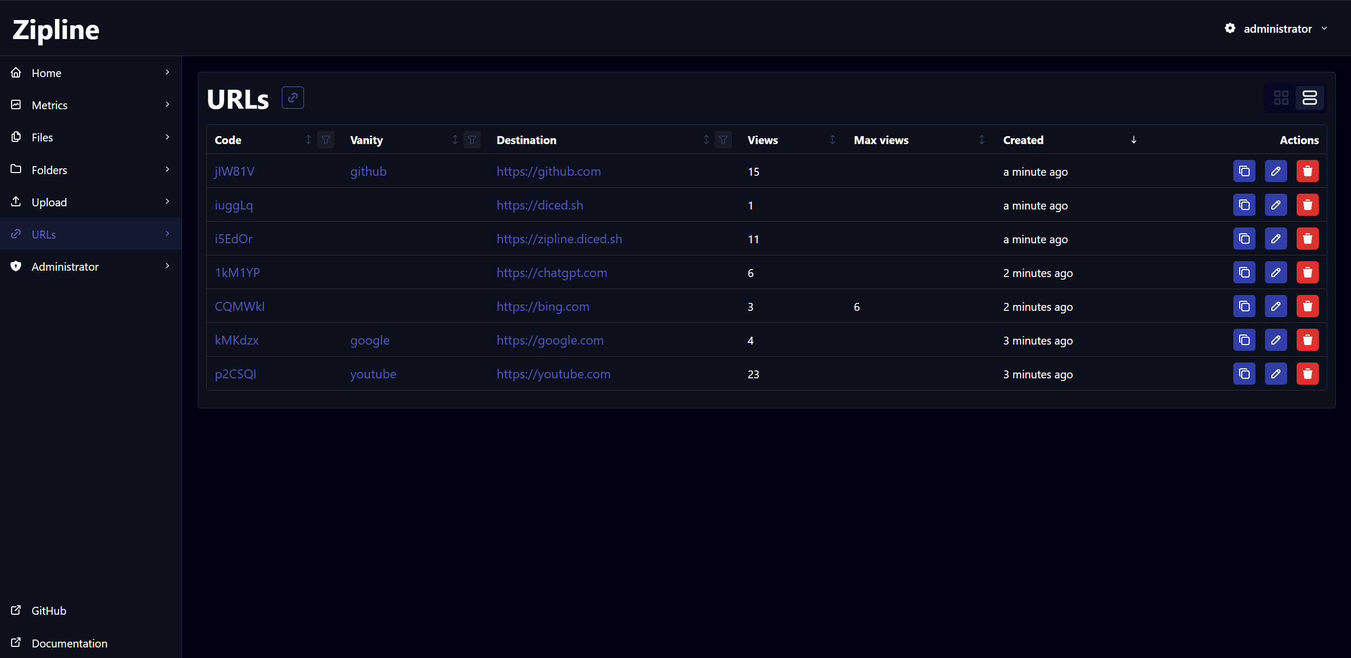1351x658 pixels.
Task: Toggle sorting on the Views column
Action: click(x=832, y=139)
